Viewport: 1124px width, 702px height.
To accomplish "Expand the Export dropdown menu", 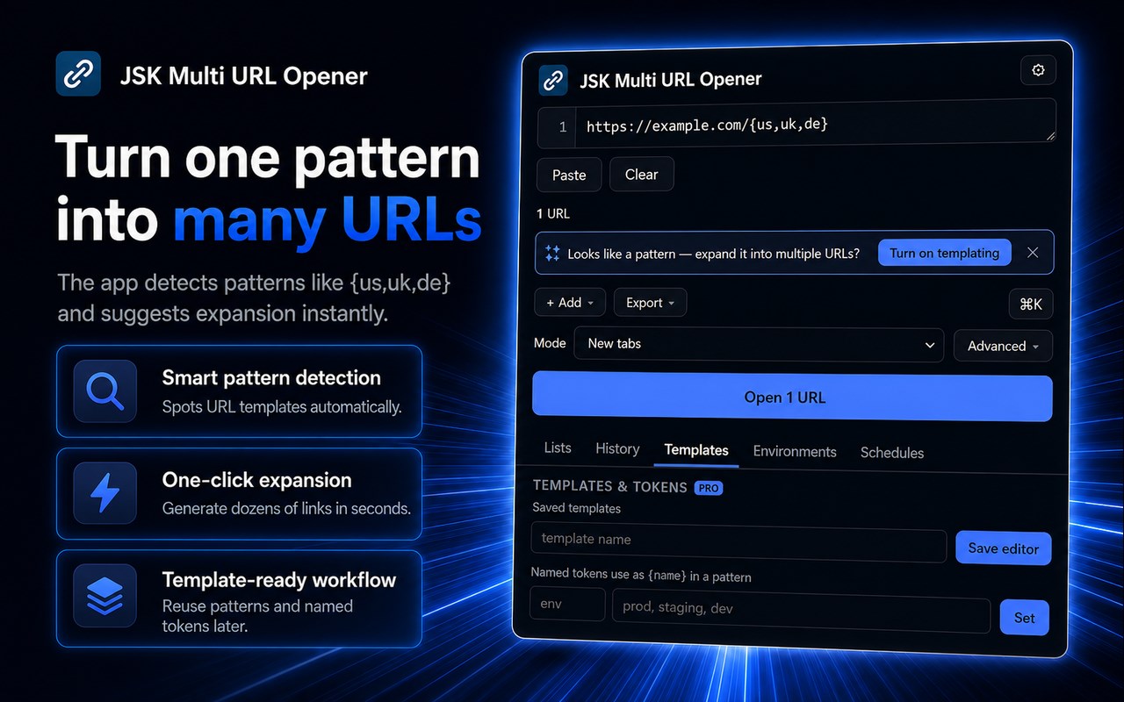I will pos(650,303).
